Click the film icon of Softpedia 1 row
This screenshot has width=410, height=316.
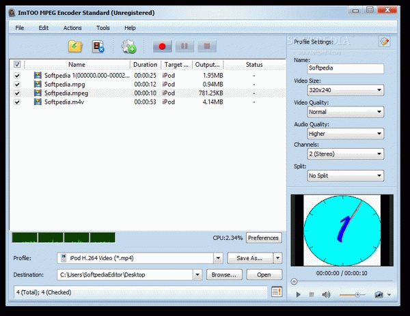[38, 76]
